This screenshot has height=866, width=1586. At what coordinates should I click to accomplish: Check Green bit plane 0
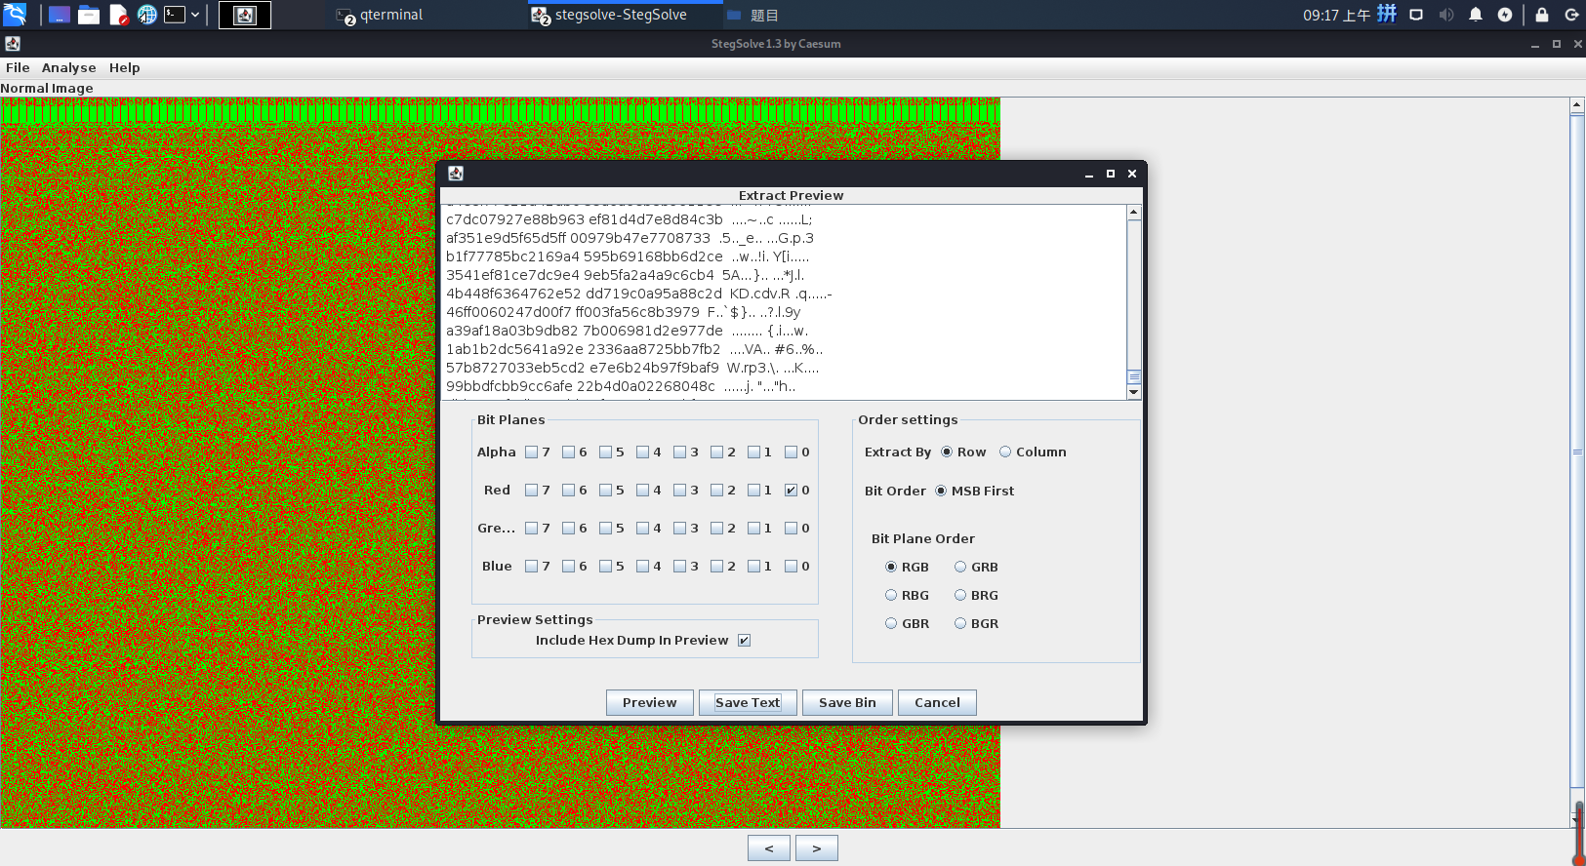pyautogui.click(x=792, y=529)
